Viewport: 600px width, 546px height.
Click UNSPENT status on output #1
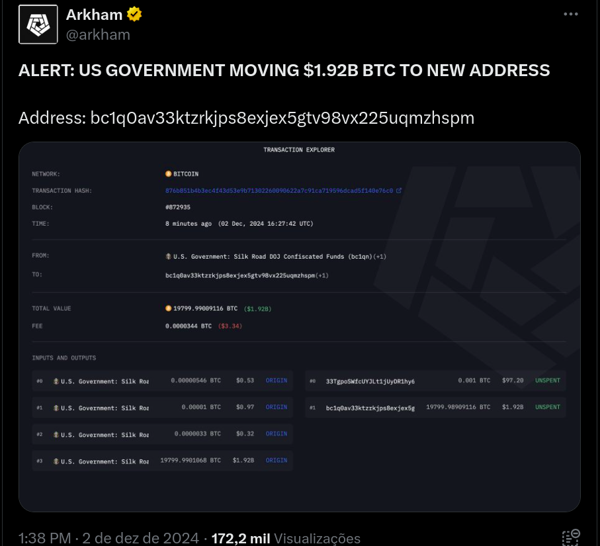pyautogui.click(x=548, y=407)
